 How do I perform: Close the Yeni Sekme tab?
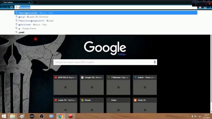click(29, 2)
